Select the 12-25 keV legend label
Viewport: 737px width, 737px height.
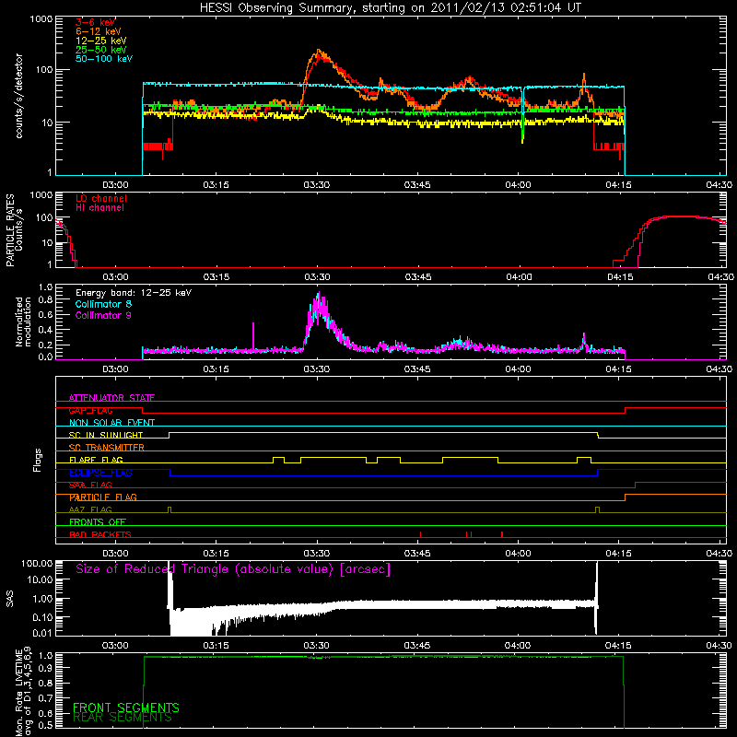coord(101,41)
